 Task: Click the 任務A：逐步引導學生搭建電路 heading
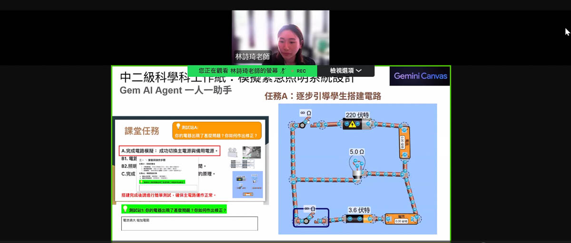point(323,96)
